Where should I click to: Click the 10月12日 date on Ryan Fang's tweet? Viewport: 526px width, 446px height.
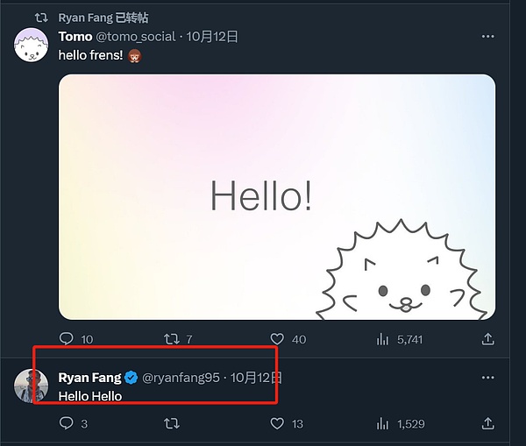[256, 378]
